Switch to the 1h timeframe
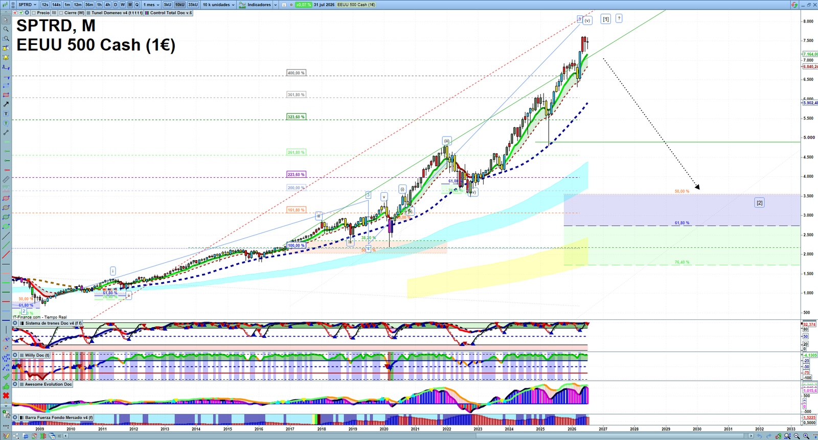Image resolution: width=818 pixels, height=440 pixels. click(99, 5)
